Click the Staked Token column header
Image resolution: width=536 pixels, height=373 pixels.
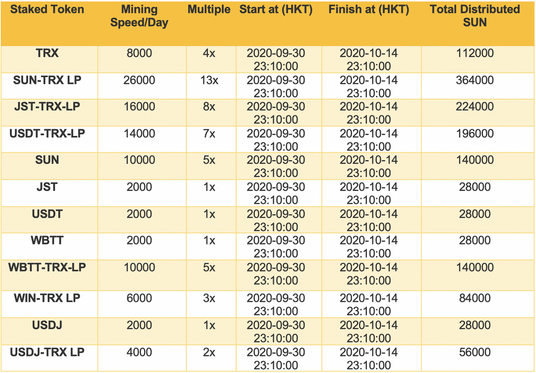click(47, 10)
